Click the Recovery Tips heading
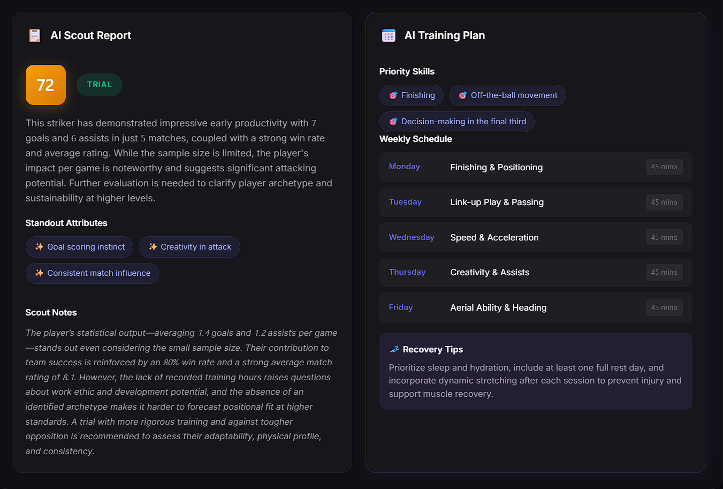This screenshot has height=489, width=723. (432, 349)
